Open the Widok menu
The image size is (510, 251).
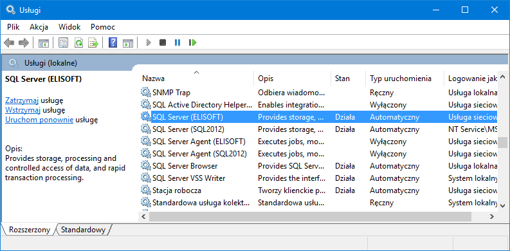pyautogui.click(x=69, y=27)
